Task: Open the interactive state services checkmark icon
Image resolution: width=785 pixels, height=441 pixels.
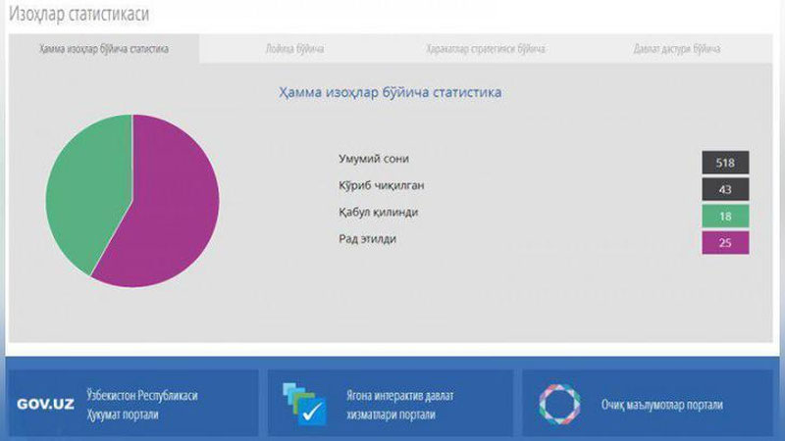Action: [304, 404]
